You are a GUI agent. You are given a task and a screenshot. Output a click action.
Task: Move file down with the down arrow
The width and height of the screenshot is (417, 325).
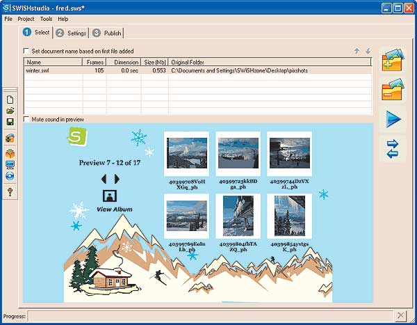click(x=368, y=51)
